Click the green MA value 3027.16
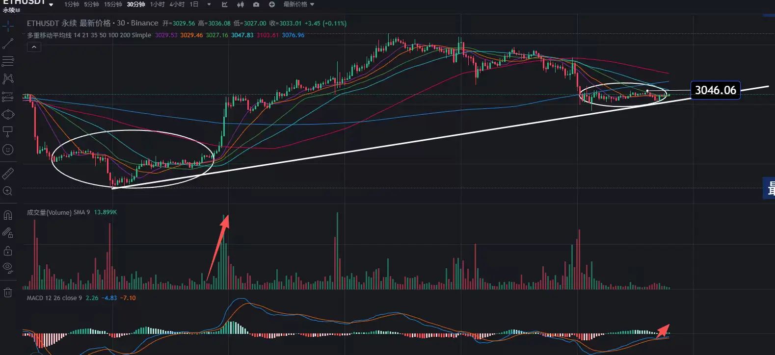Screen dimensions: 775x355 click(x=217, y=35)
